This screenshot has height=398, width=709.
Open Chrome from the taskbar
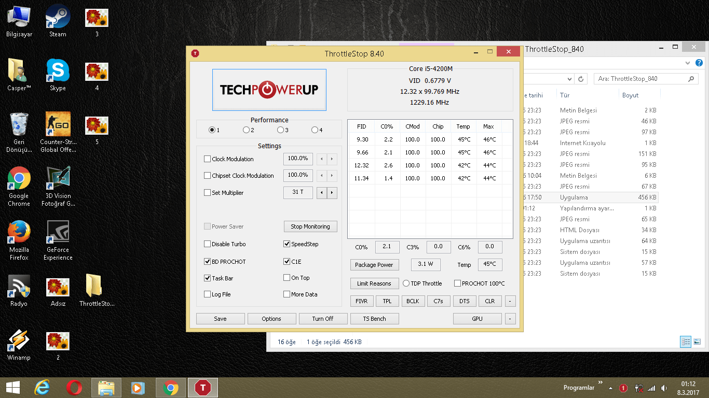[x=170, y=388]
